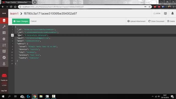Click the edit string icon beside line 4
This screenshot has height=99, width=176.
point(12,35)
